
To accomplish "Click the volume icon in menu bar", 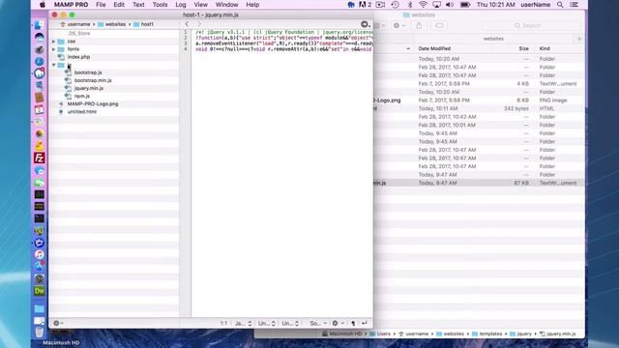I will pos(450,5).
